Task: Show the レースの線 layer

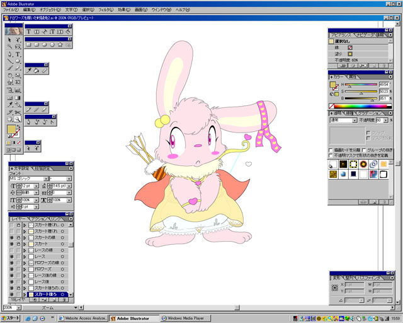Action: pyautogui.click(x=11, y=250)
